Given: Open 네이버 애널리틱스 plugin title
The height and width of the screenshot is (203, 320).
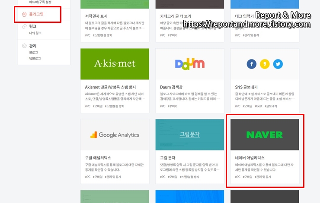Looking at the screenshot, I should pos(250,158).
